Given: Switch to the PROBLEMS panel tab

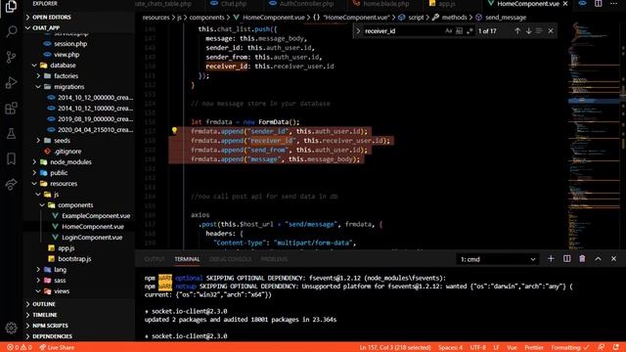Looking at the screenshot, I should pyautogui.click(x=274, y=259).
